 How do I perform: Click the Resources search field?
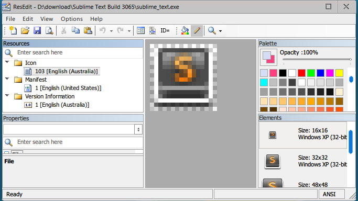pos(73,53)
